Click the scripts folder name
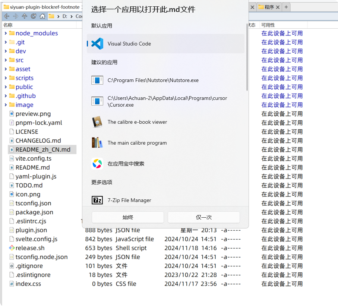338x306 pixels. click(24, 78)
